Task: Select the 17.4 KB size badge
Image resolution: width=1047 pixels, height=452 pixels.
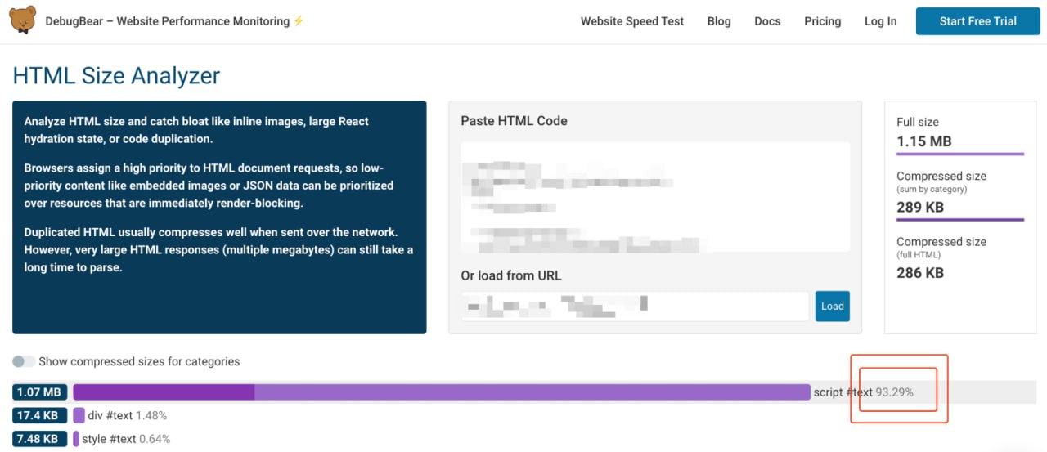Action: 39,415
